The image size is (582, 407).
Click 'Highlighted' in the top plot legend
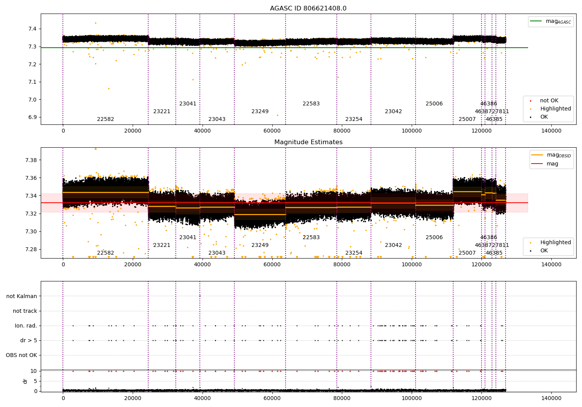point(556,109)
